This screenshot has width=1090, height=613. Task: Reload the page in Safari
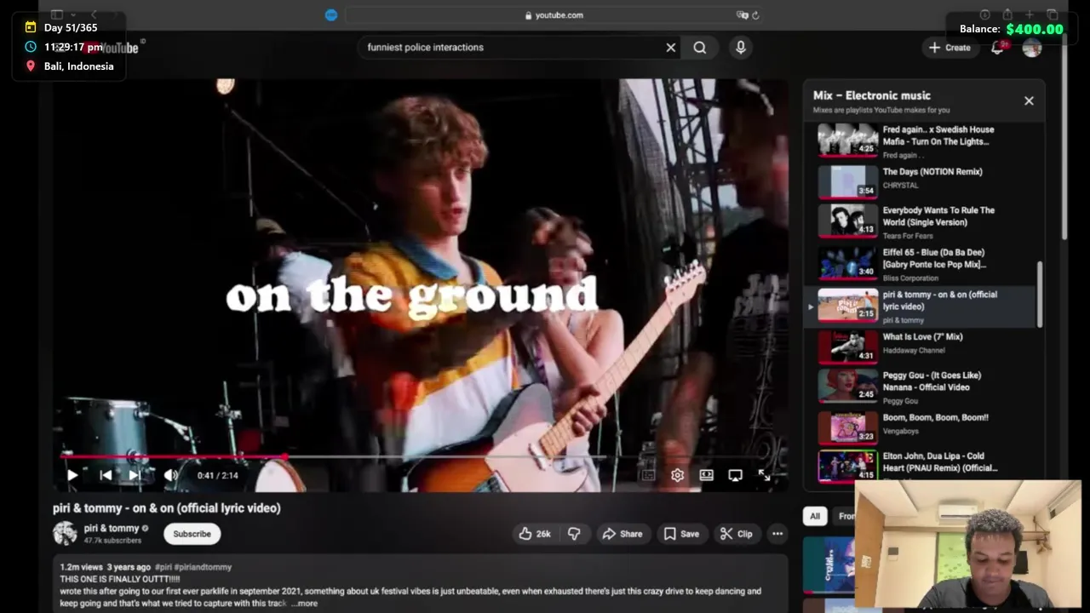(x=755, y=15)
